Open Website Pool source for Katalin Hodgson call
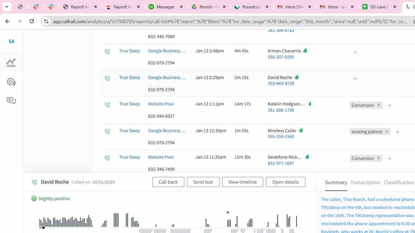 (x=161, y=104)
